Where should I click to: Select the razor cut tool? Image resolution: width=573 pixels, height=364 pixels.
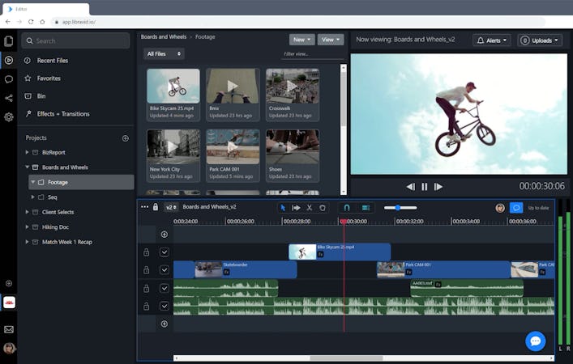309,208
